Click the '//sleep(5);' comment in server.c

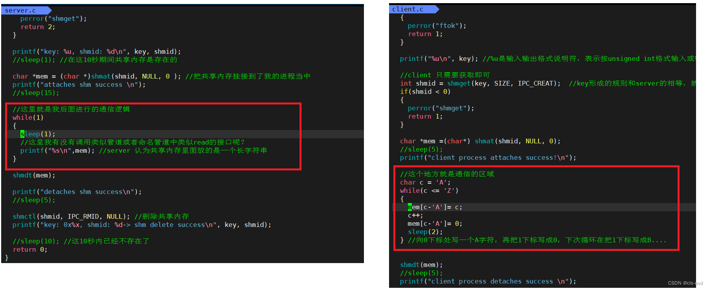(x=34, y=200)
